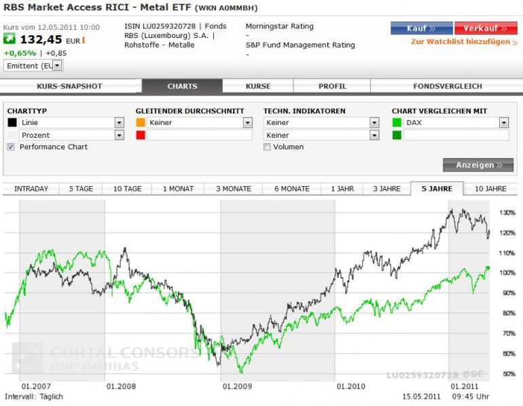Select the CHARTS tab

pyautogui.click(x=182, y=86)
